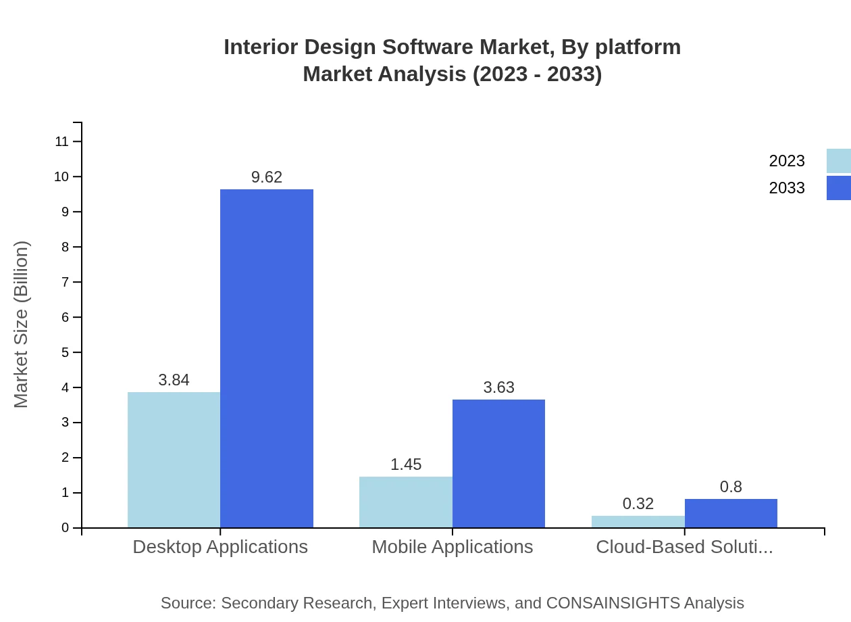The image size is (851, 622).
Task: Select the 9.62 bar for Desktop Applications
Action: point(266,358)
